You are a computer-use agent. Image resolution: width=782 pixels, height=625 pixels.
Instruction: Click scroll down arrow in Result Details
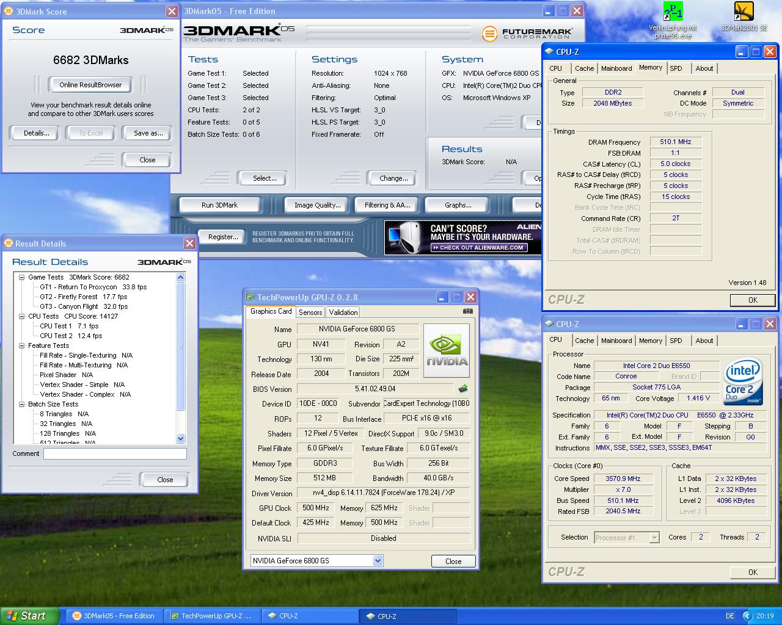coord(180,438)
